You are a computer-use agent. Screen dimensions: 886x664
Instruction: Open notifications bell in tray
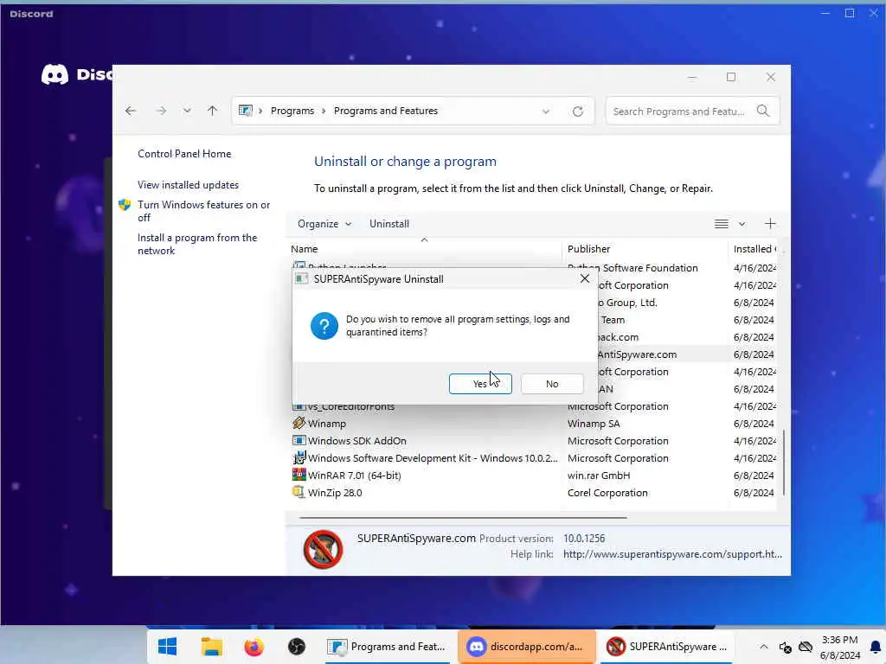point(876,647)
